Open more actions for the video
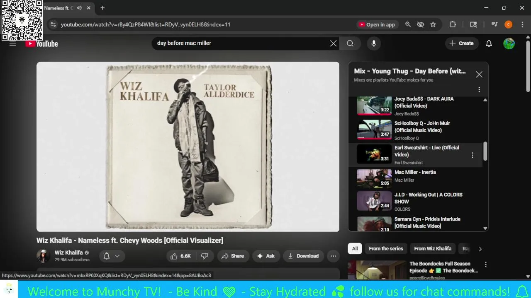This screenshot has width=531, height=298. tap(333, 256)
